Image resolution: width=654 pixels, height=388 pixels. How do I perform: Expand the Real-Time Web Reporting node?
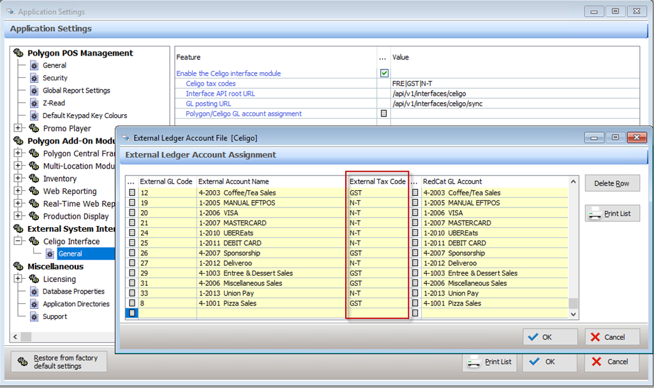17,203
